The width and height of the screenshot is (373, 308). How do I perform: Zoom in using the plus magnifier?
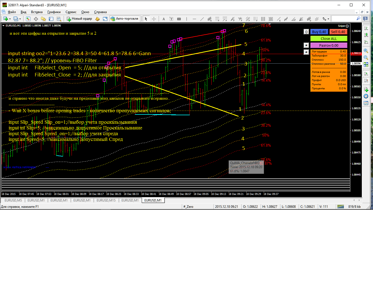(366, 51)
